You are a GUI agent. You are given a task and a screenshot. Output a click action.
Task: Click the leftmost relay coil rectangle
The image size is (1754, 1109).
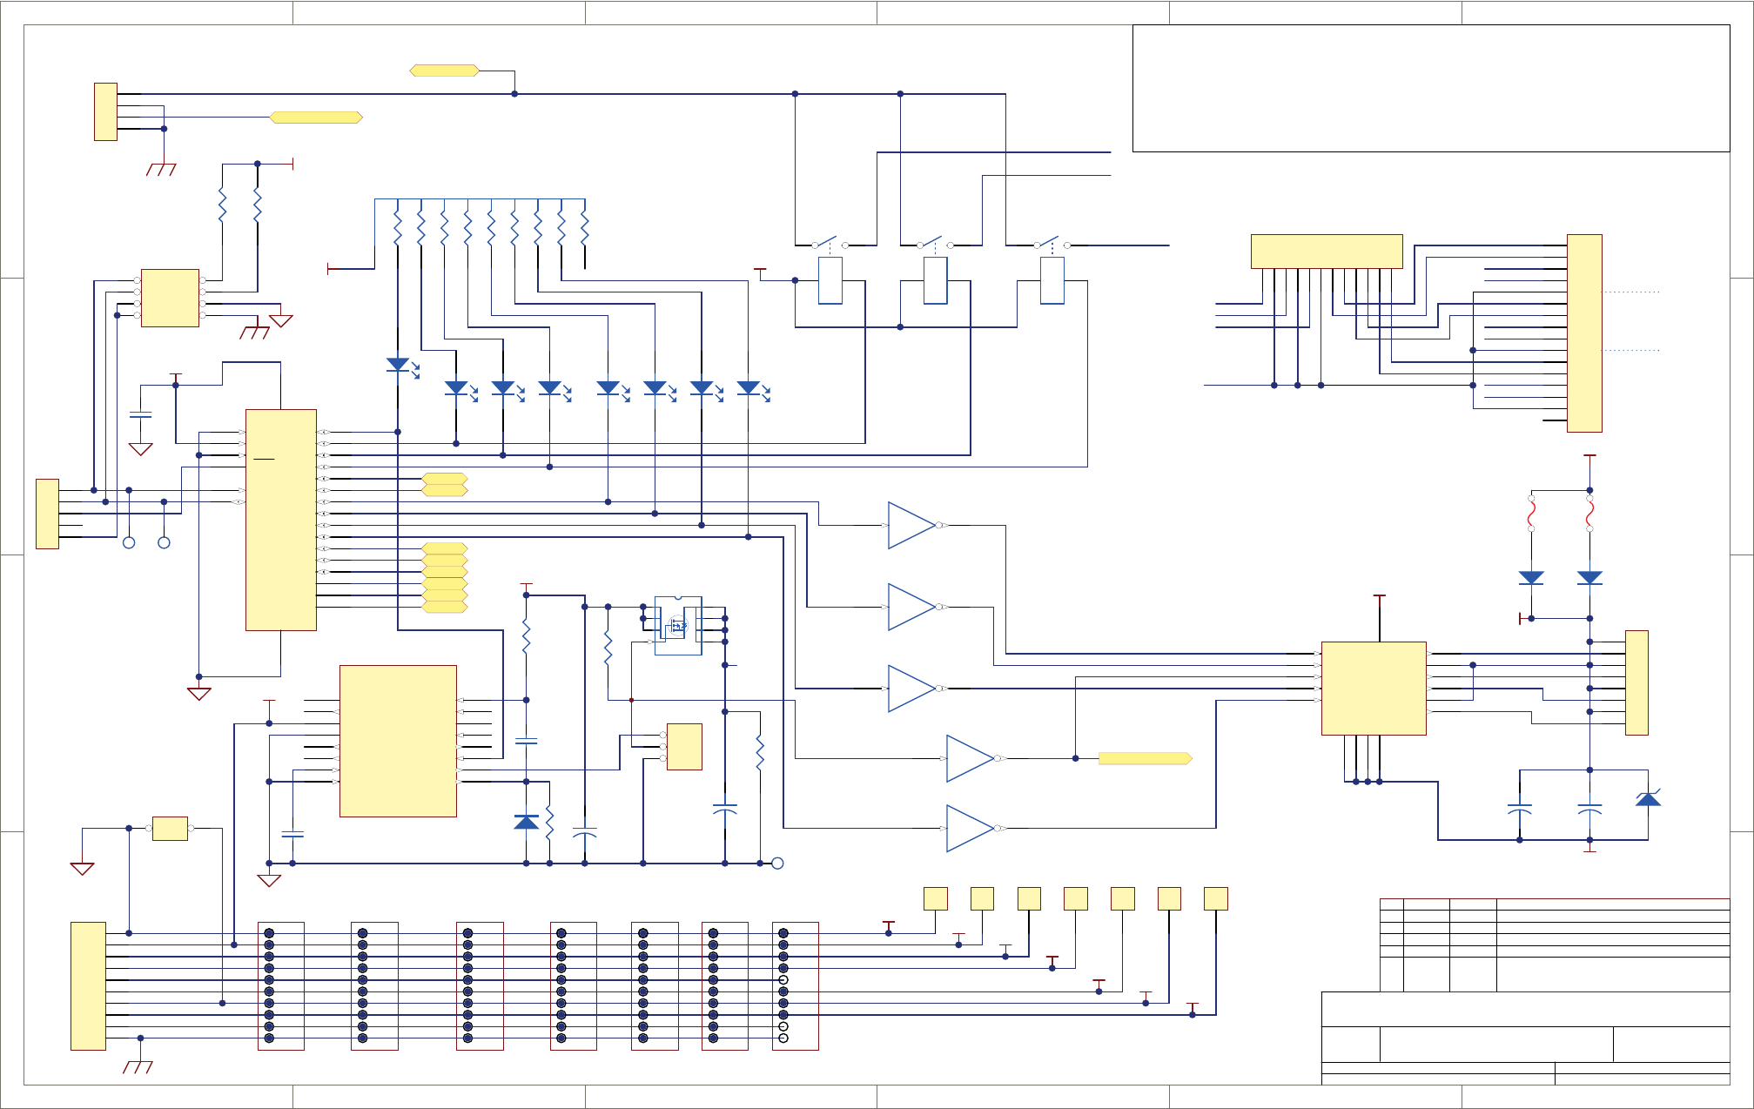[830, 280]
